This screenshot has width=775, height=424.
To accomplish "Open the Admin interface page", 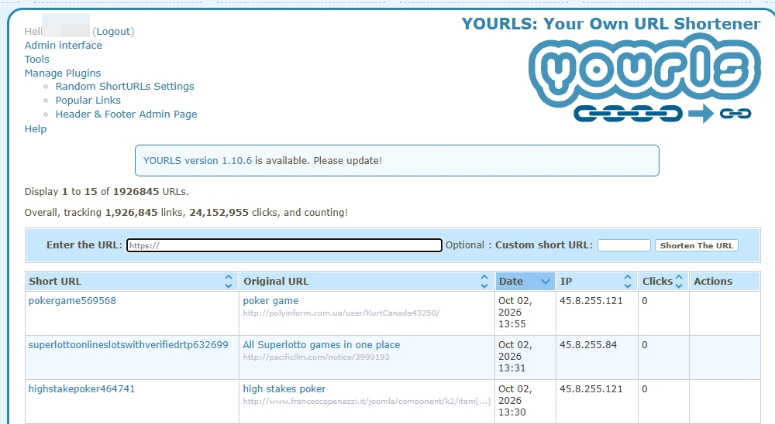I will pos(64,45).
